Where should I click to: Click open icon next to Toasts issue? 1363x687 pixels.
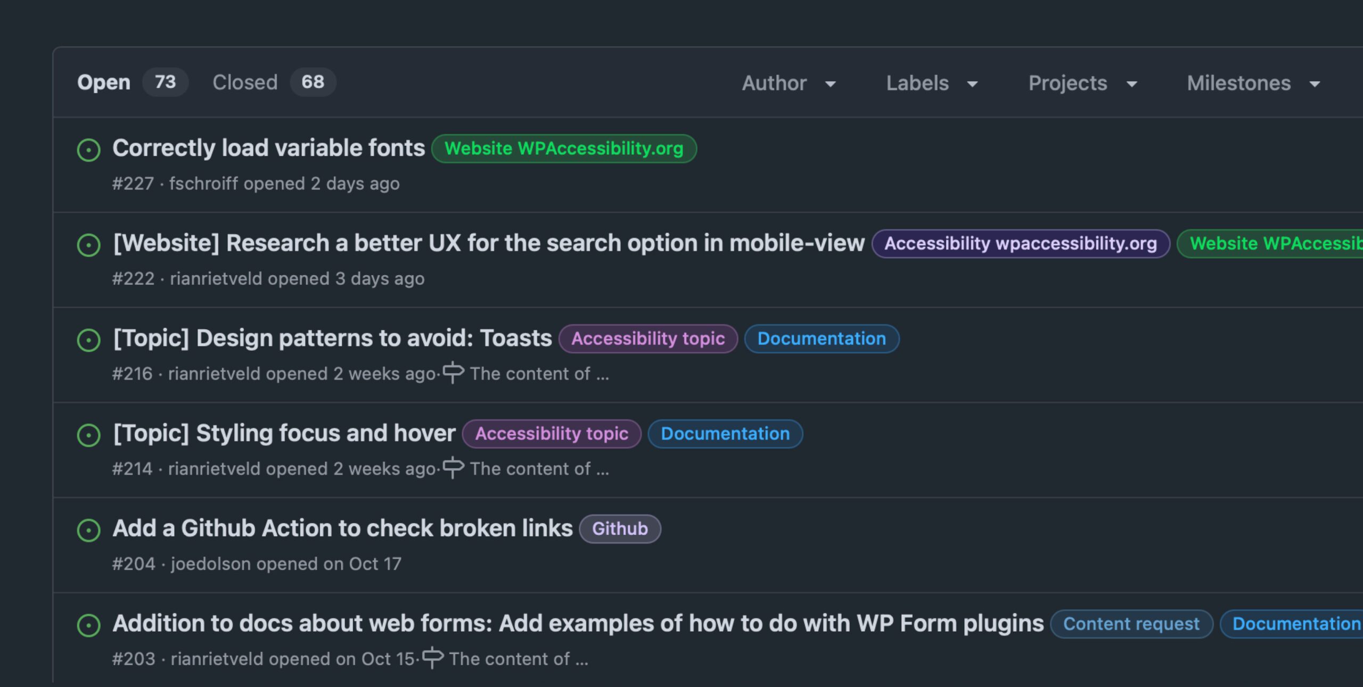coord(88,340)
